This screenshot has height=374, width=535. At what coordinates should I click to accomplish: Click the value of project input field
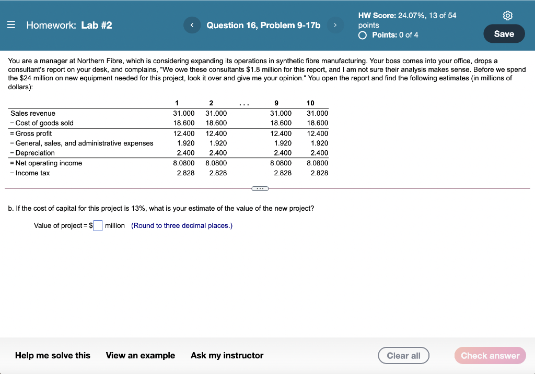tap(97, 225)
